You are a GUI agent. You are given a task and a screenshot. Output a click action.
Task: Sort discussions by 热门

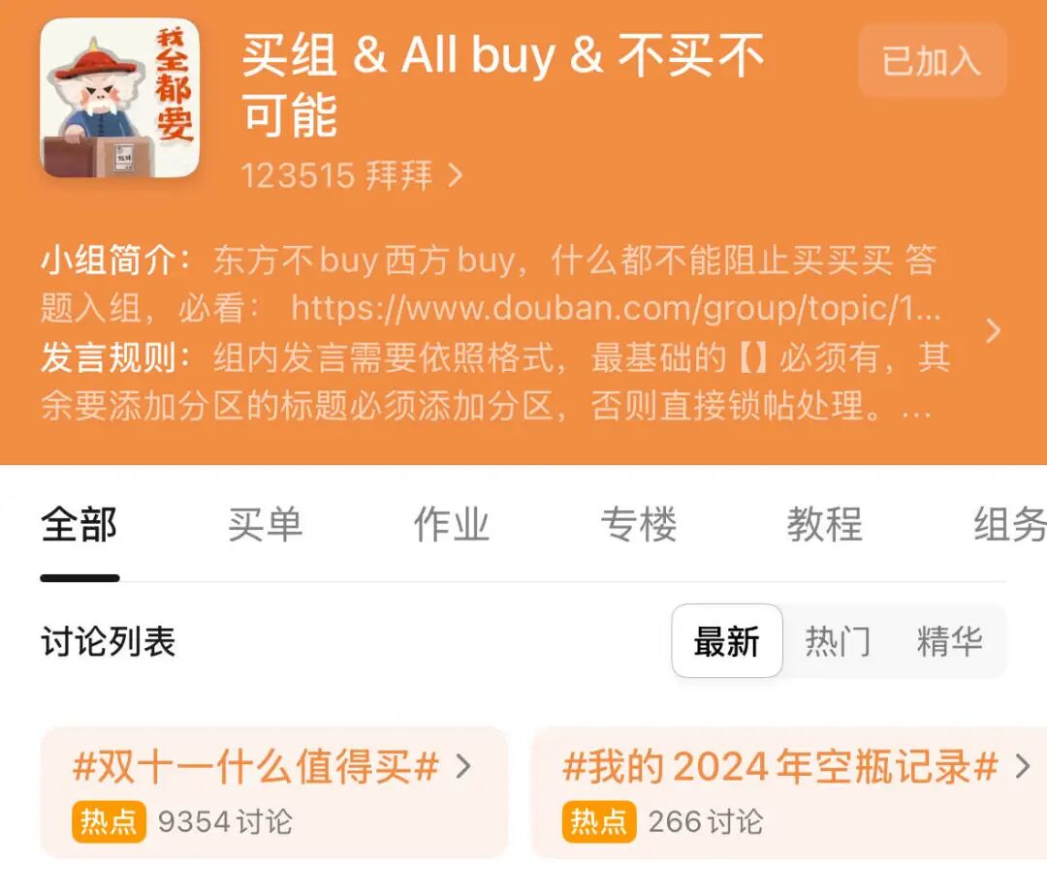click(838, 641)
